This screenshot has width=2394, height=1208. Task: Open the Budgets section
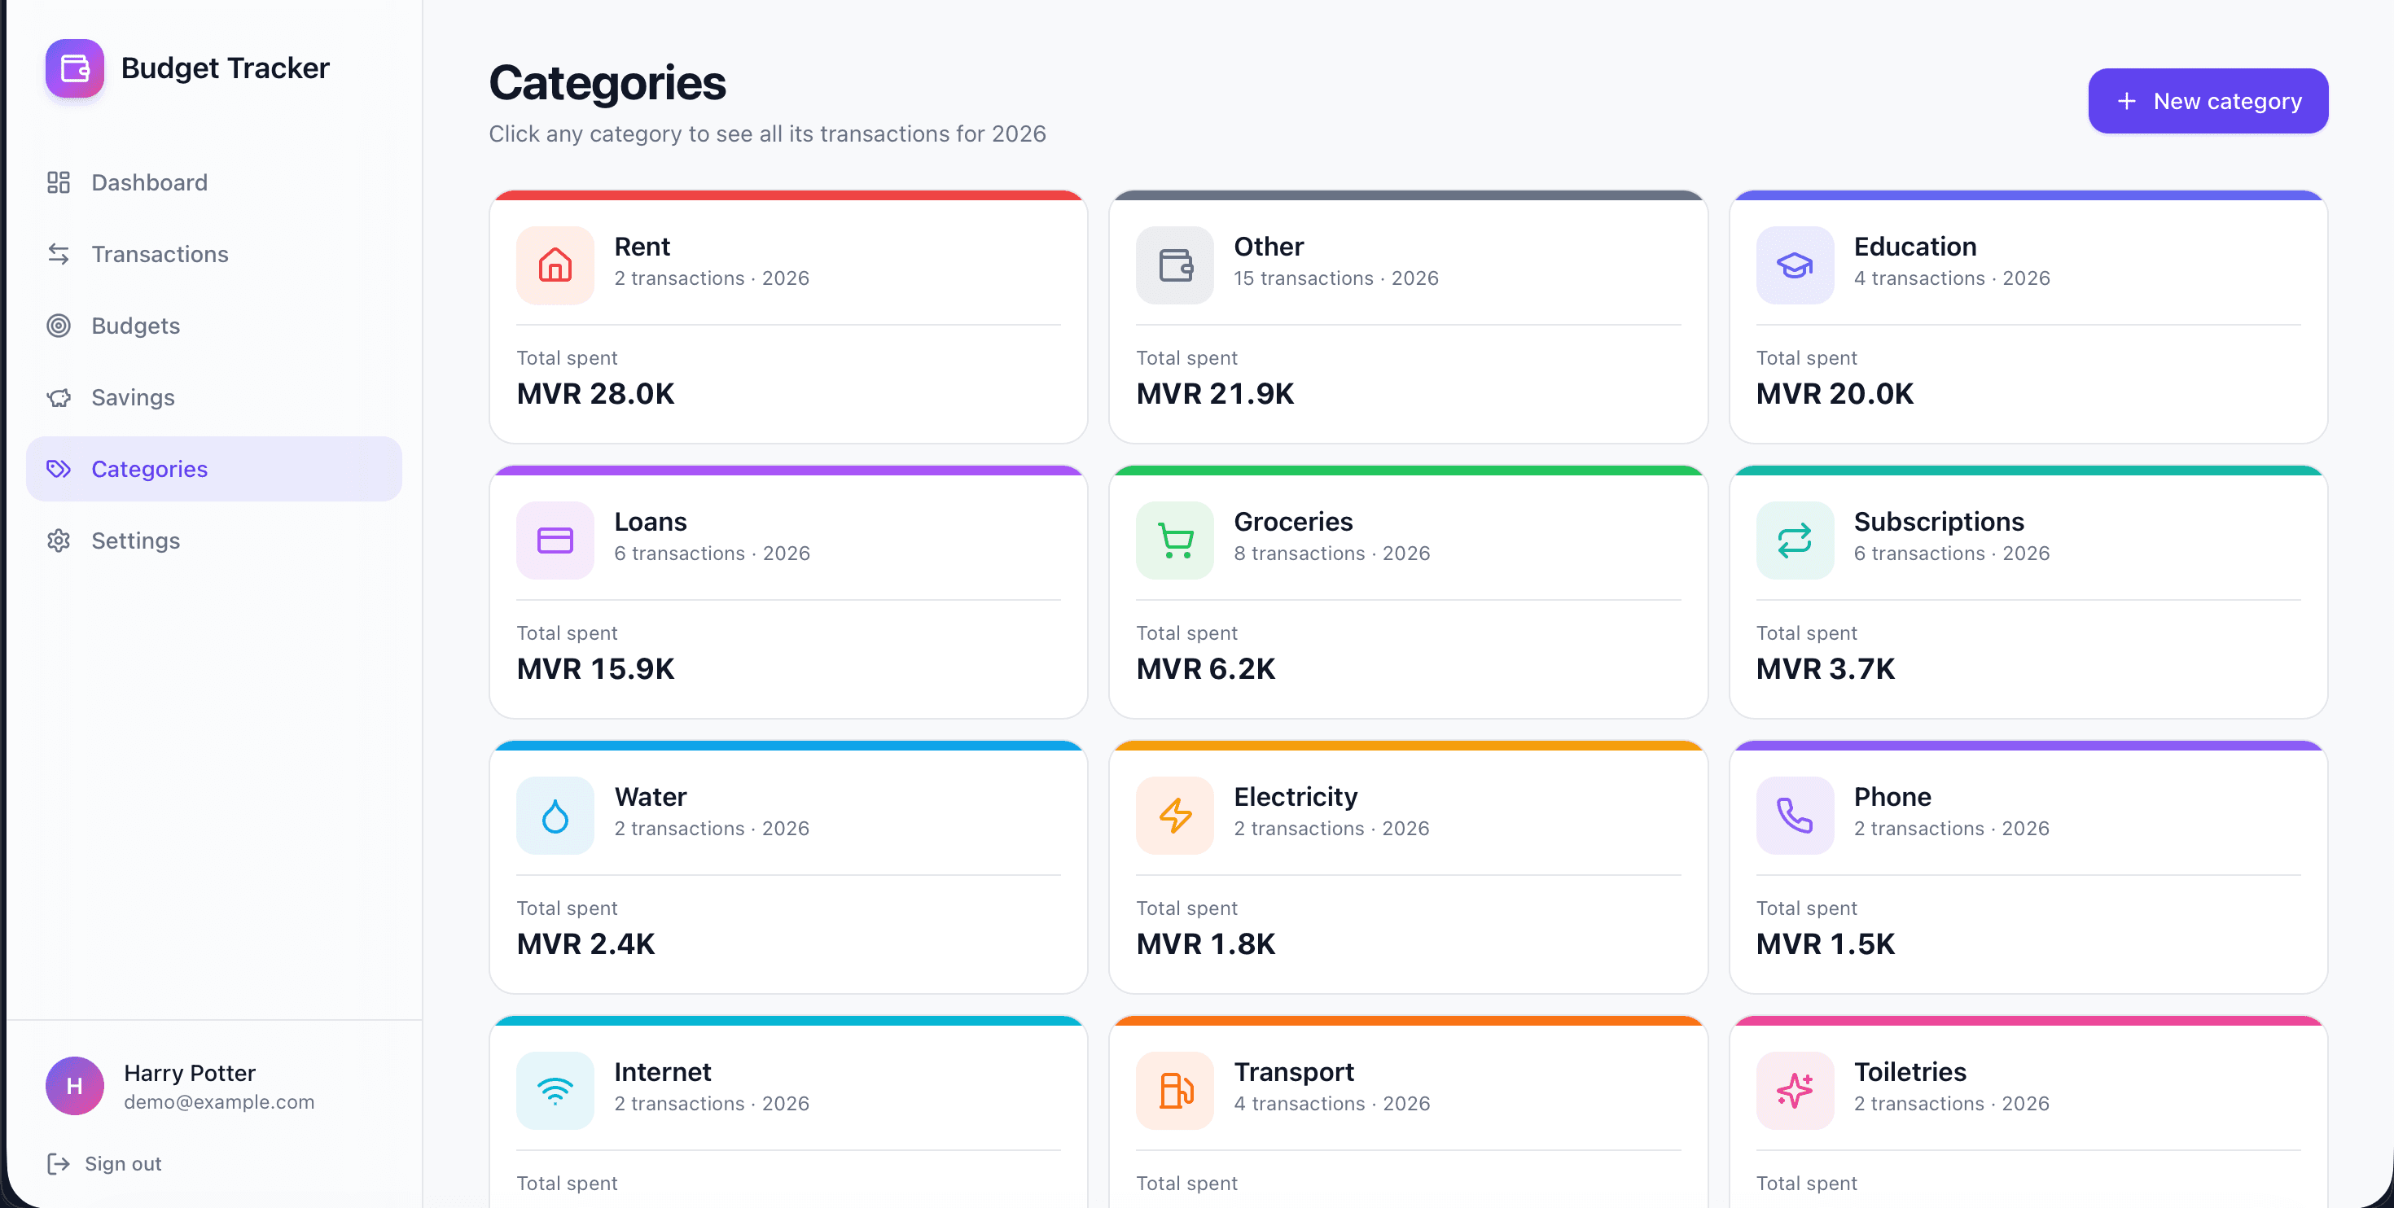pos(213,326)
